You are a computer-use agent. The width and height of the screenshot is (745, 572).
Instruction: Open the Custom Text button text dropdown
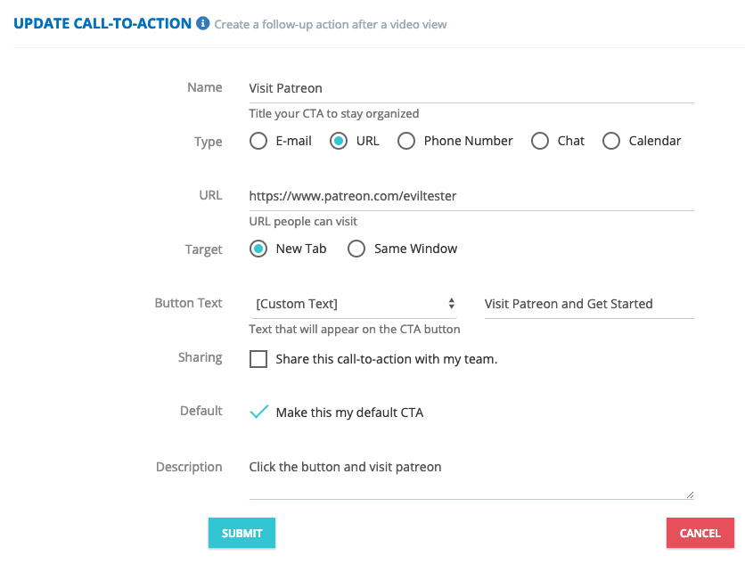pos(353,304)
